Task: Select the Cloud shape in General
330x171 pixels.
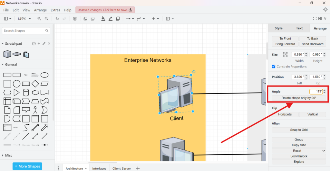Action: point(35,93)
